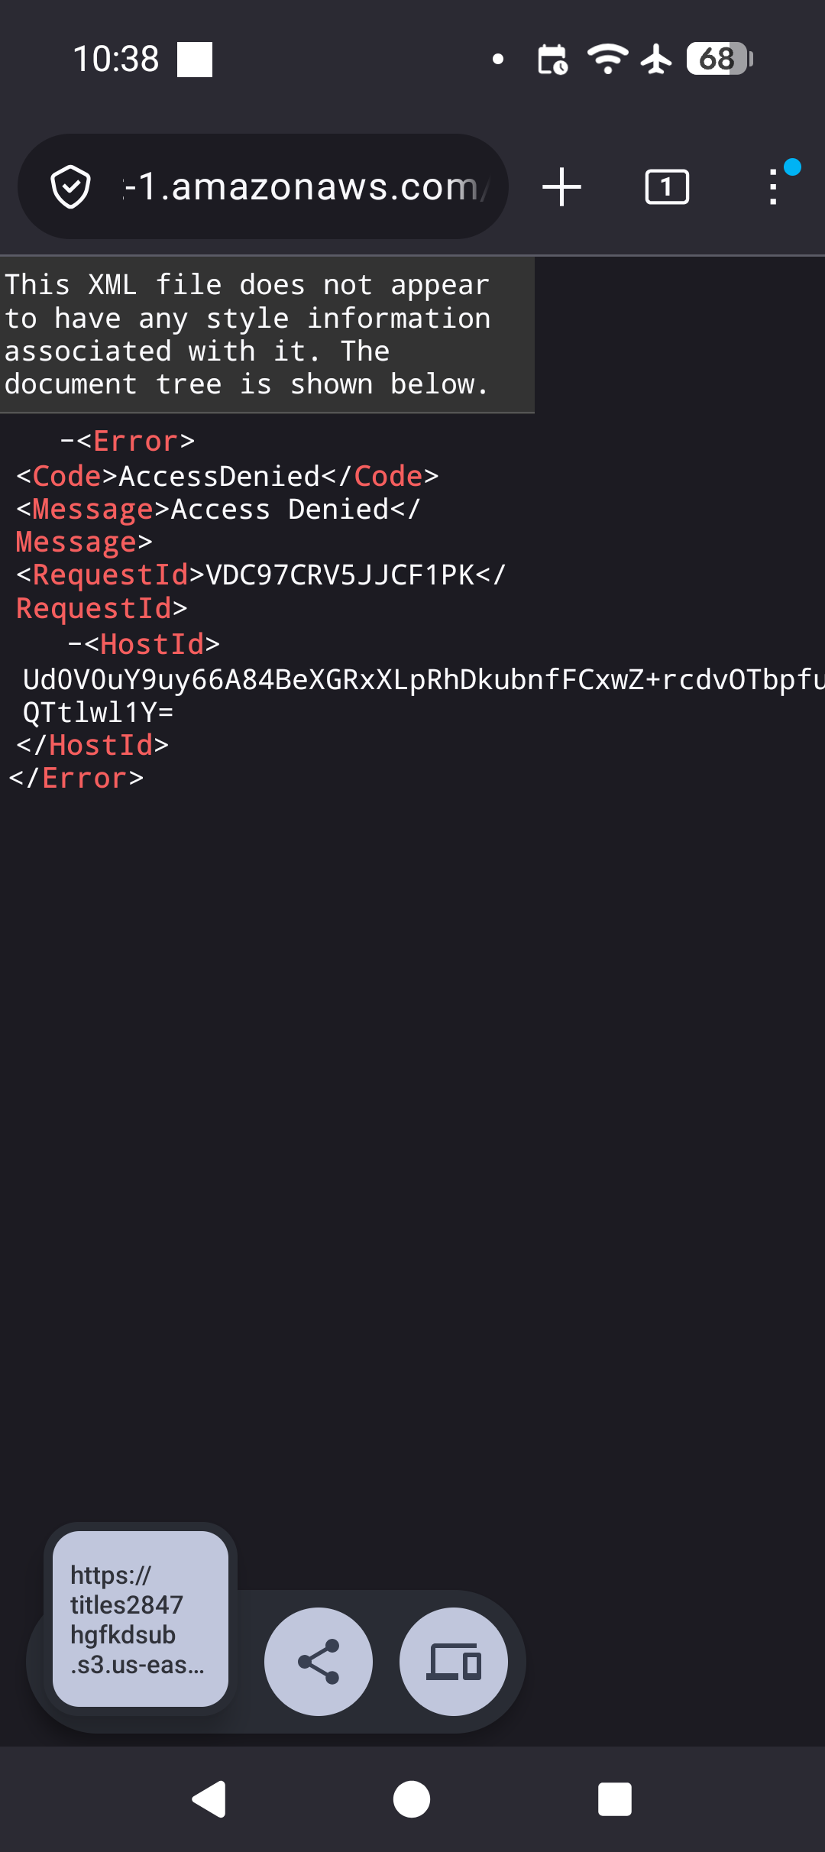Tap the Android back navigation button

pyautogui.click(x=209, y=1799)
